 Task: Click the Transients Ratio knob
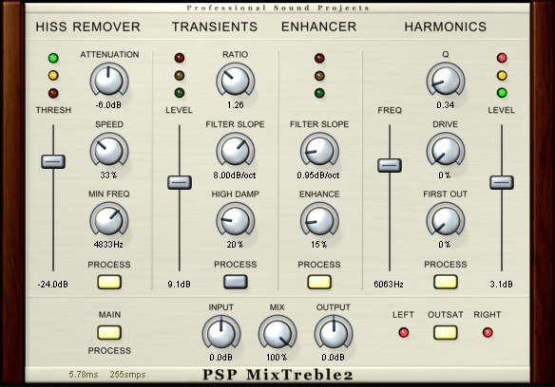point(236,81)
